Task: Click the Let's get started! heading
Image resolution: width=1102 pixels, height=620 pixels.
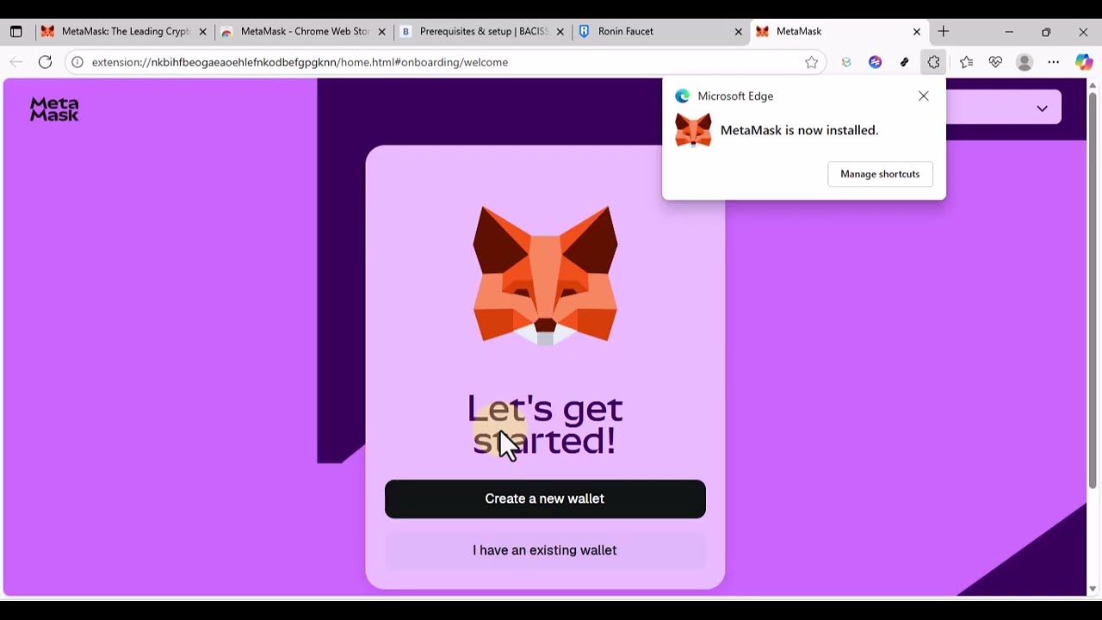Action: 545,425
